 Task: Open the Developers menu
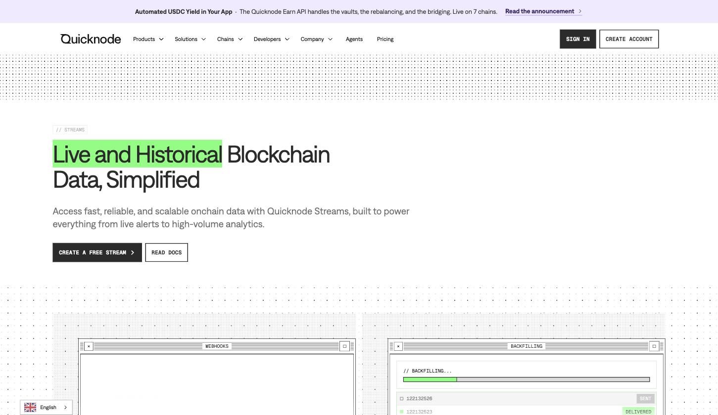click(x=267, y=39)
